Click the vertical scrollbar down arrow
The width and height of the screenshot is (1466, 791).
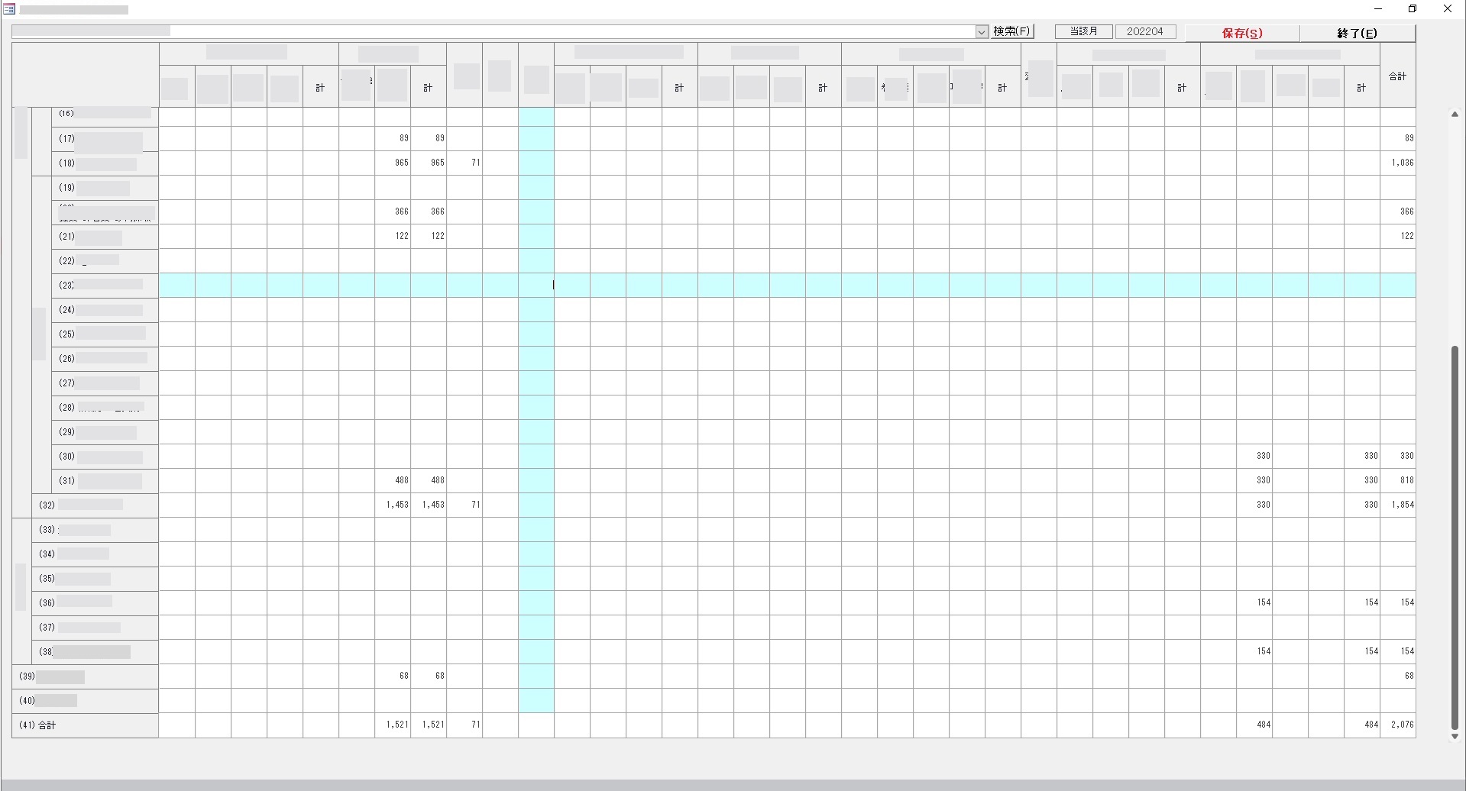[1455, 737]
